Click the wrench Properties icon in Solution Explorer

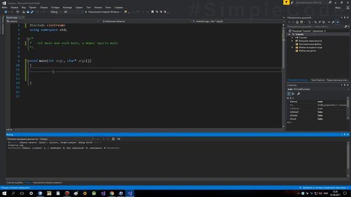333,22
